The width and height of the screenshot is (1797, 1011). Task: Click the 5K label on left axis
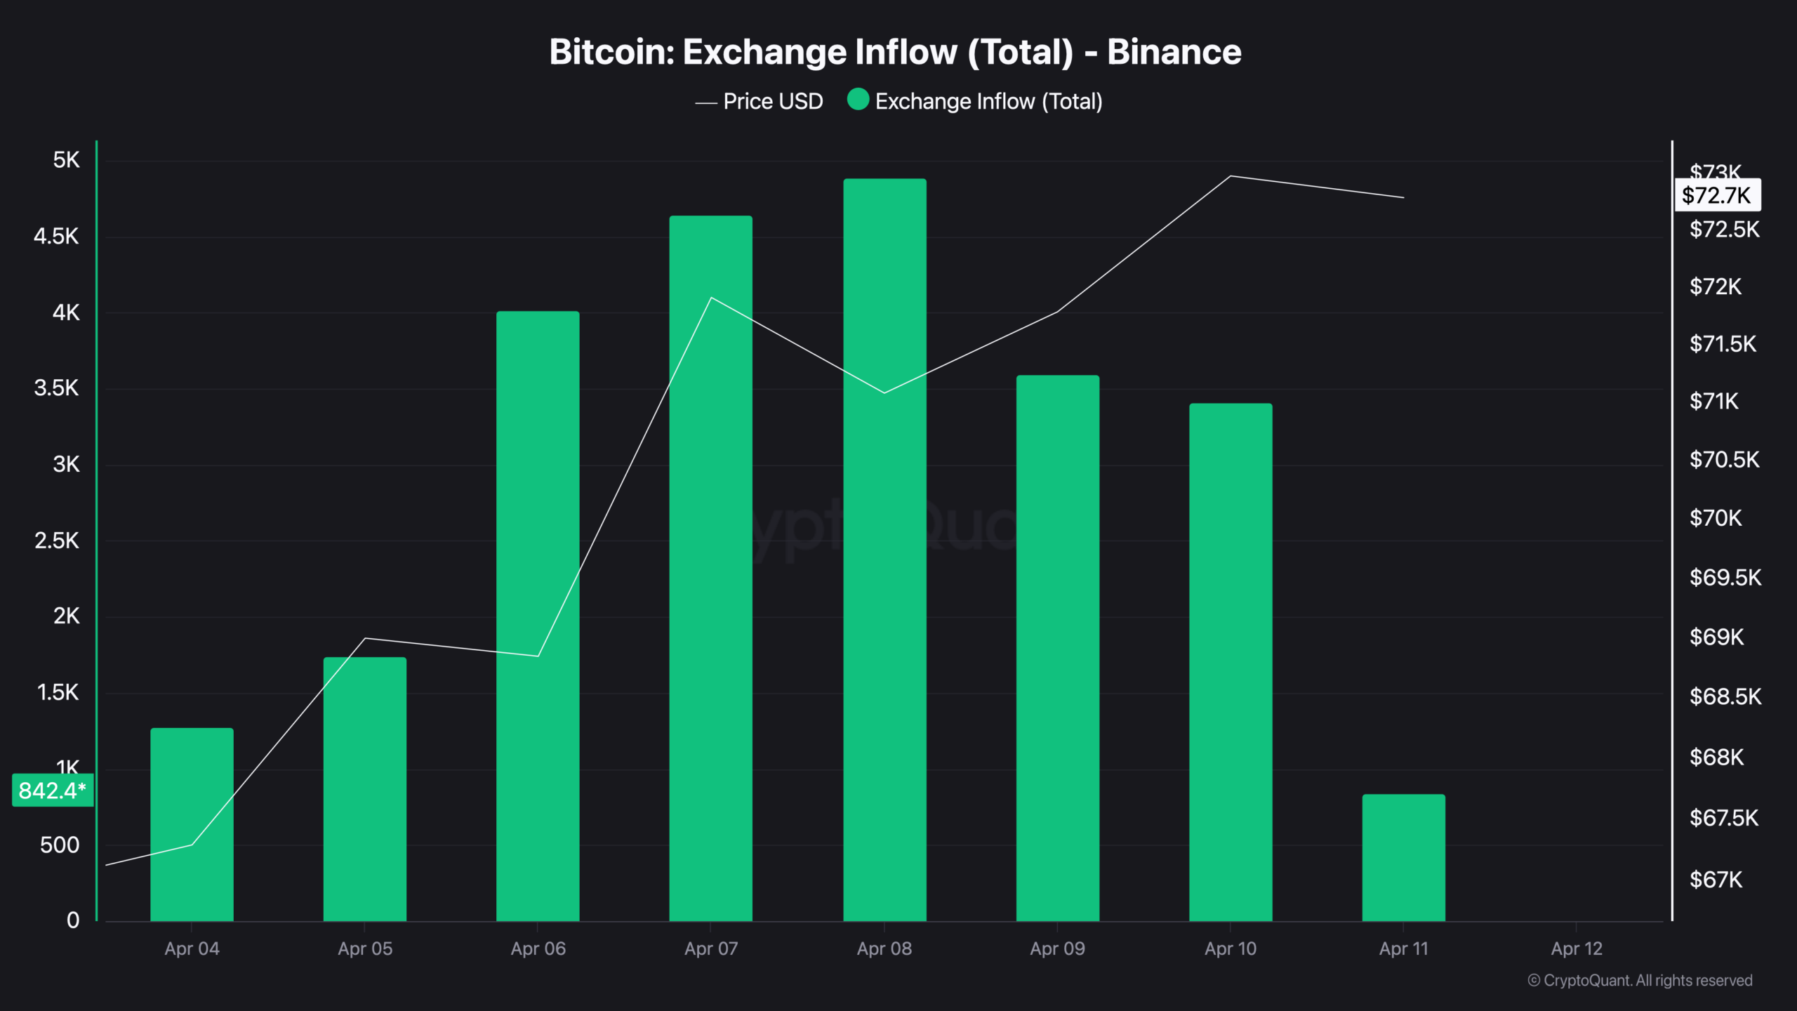(x=67, y=160)
